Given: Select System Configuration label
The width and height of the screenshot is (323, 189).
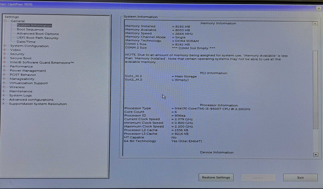Looking at the screenshot, I should 29,46.
